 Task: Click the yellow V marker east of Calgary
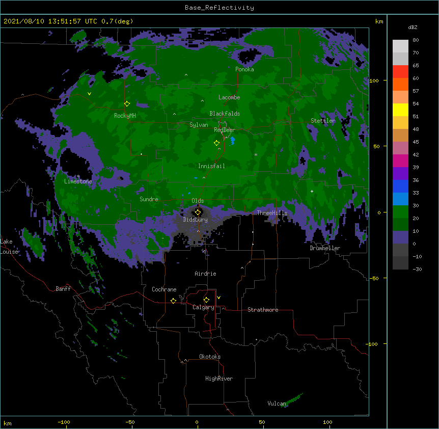(x=218, y=298)
